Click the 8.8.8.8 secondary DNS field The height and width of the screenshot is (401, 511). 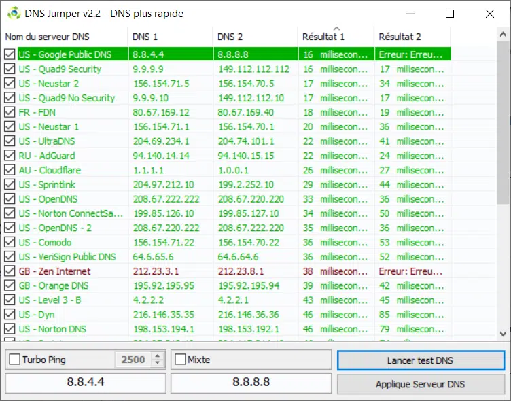[251, 382]
